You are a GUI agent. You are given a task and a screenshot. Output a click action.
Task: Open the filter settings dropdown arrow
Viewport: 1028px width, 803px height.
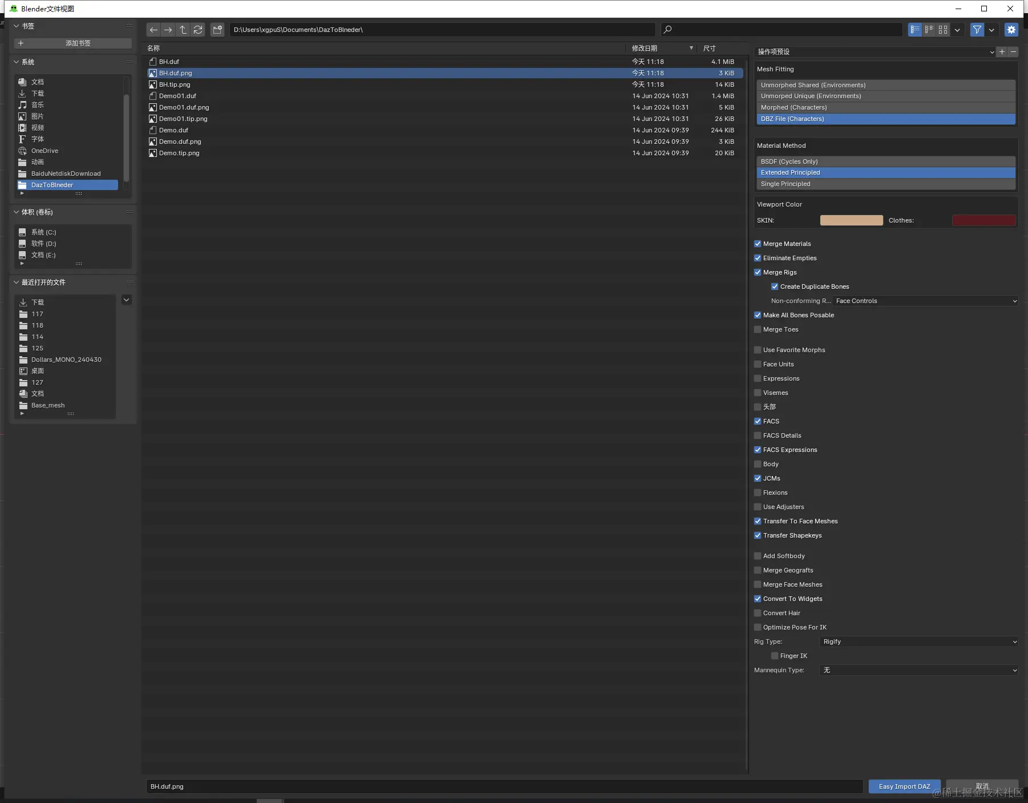(991, 30)
